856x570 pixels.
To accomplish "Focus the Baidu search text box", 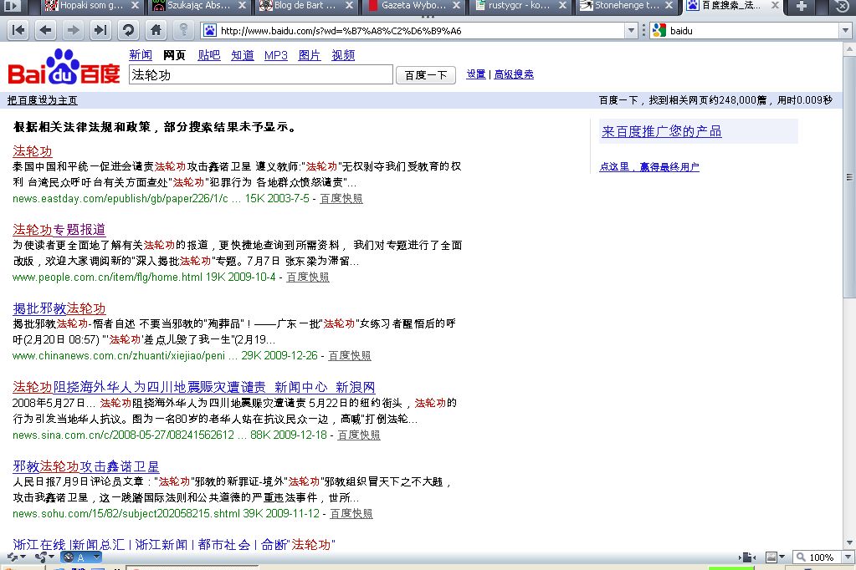I will point(260,75).
